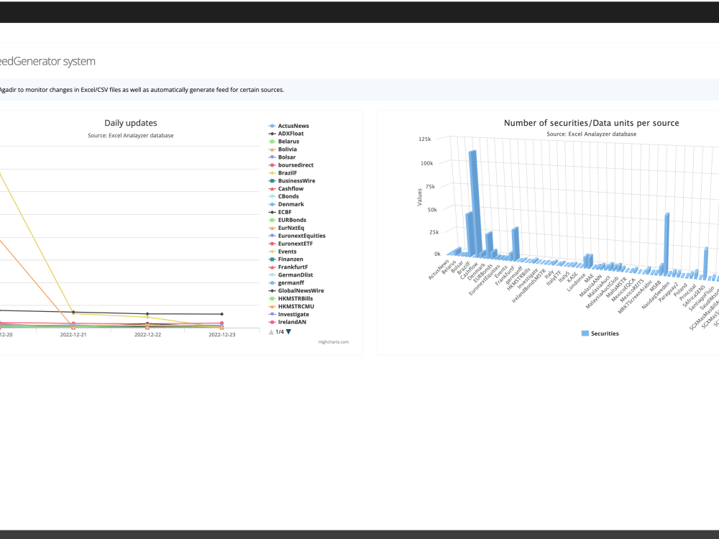Click yellow line data point at 2022-12-22
This screenshot has height=539, width=719.
pos(147,317)
